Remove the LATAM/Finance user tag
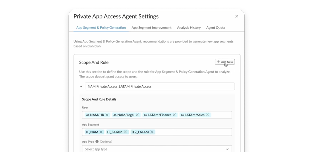The width and height of the screenshot is (313, 152). click(x=174, y=115)
